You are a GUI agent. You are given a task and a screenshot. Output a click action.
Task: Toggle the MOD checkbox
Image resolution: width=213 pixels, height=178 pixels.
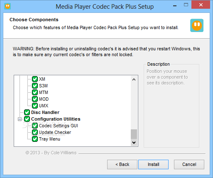coord(35,99)
